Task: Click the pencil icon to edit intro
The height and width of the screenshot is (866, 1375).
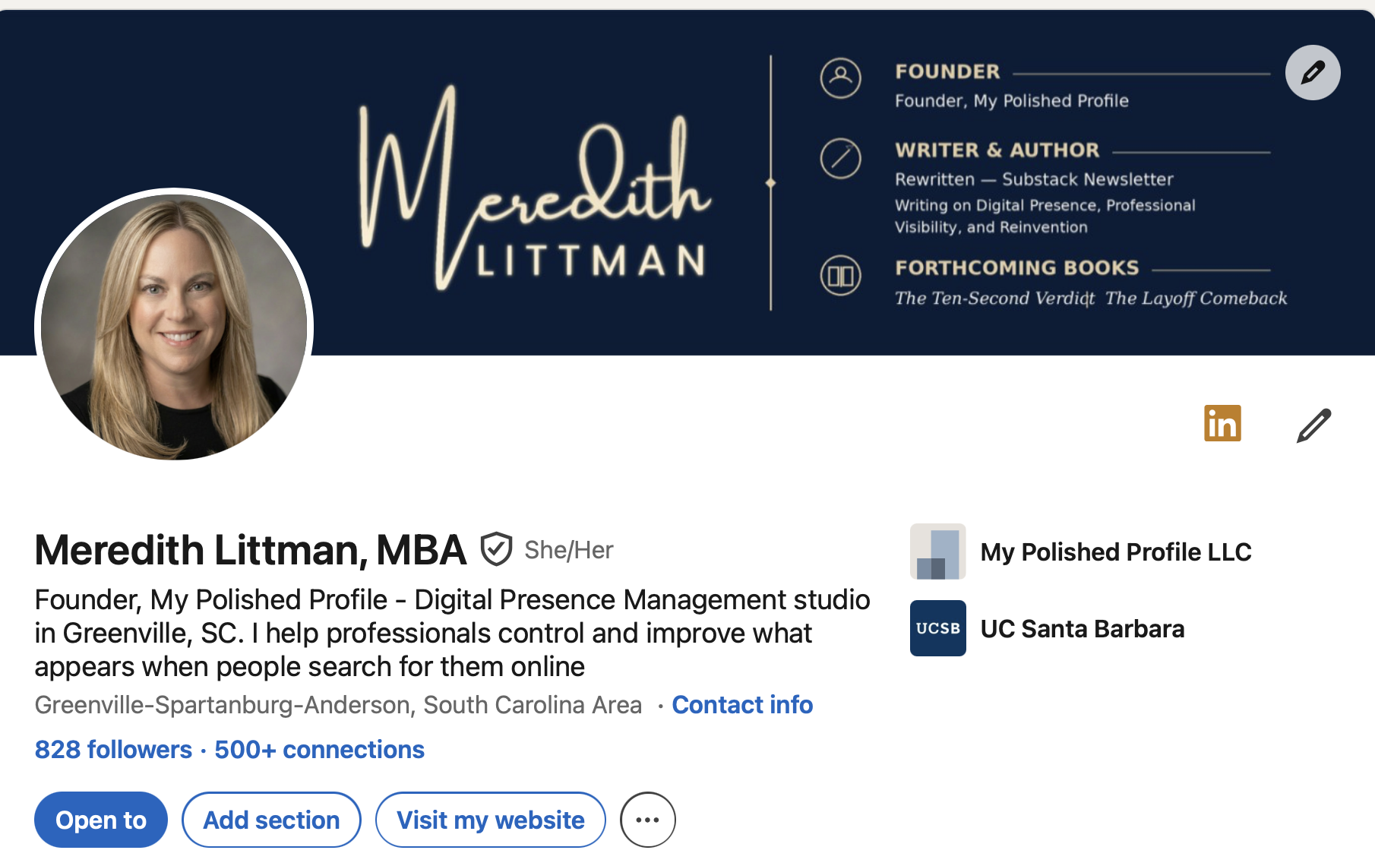Action: 1313,425
